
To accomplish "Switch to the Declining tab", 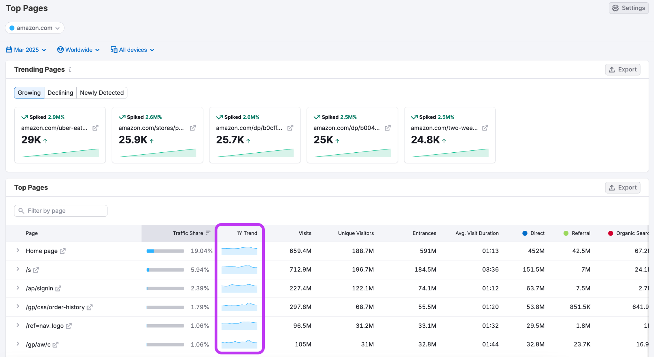I will [60, 93].
